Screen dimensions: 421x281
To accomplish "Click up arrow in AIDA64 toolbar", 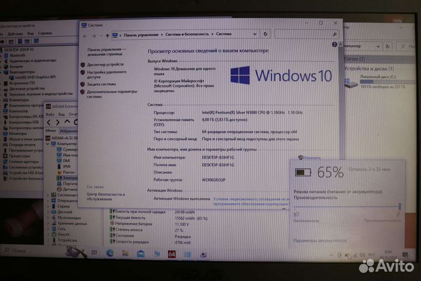I will pyautogui.click(x=67, y=122).
